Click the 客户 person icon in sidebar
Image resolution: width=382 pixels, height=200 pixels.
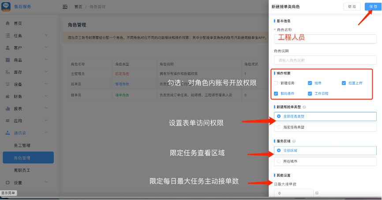tap(7, 48)
